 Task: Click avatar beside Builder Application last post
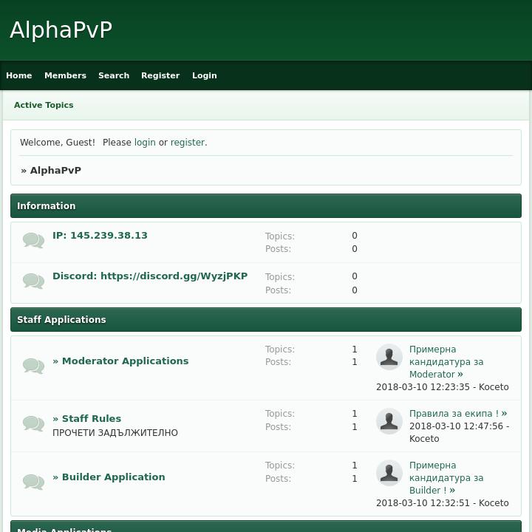[x=389, y=473]
